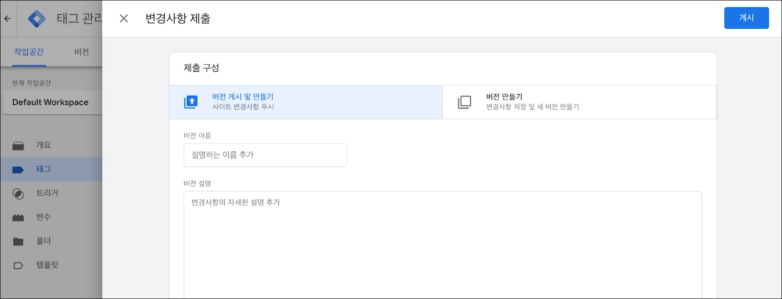Click the 템플릿 outline icon
The height and width of the screenshot is (299, 782).
coord(18,265)
